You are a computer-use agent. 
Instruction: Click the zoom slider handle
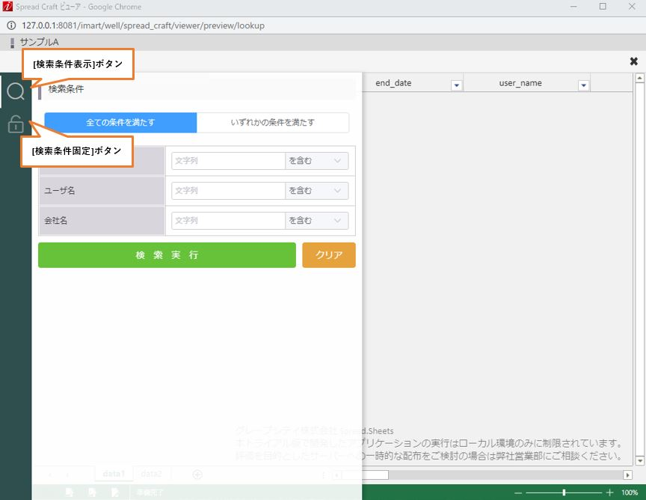(564, 493)
